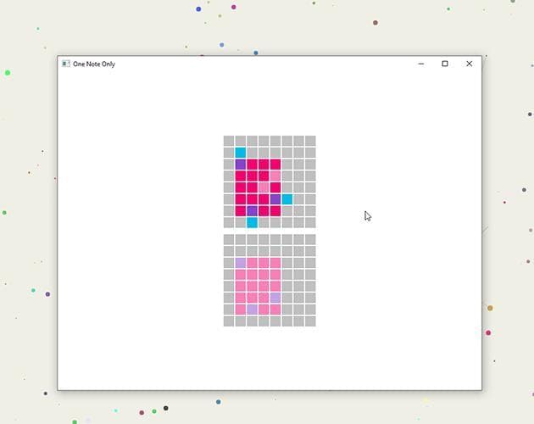Select cyan cell in upper grid's bottom row
The height and width of the screenshot is (424, 534).
point(252,222)
